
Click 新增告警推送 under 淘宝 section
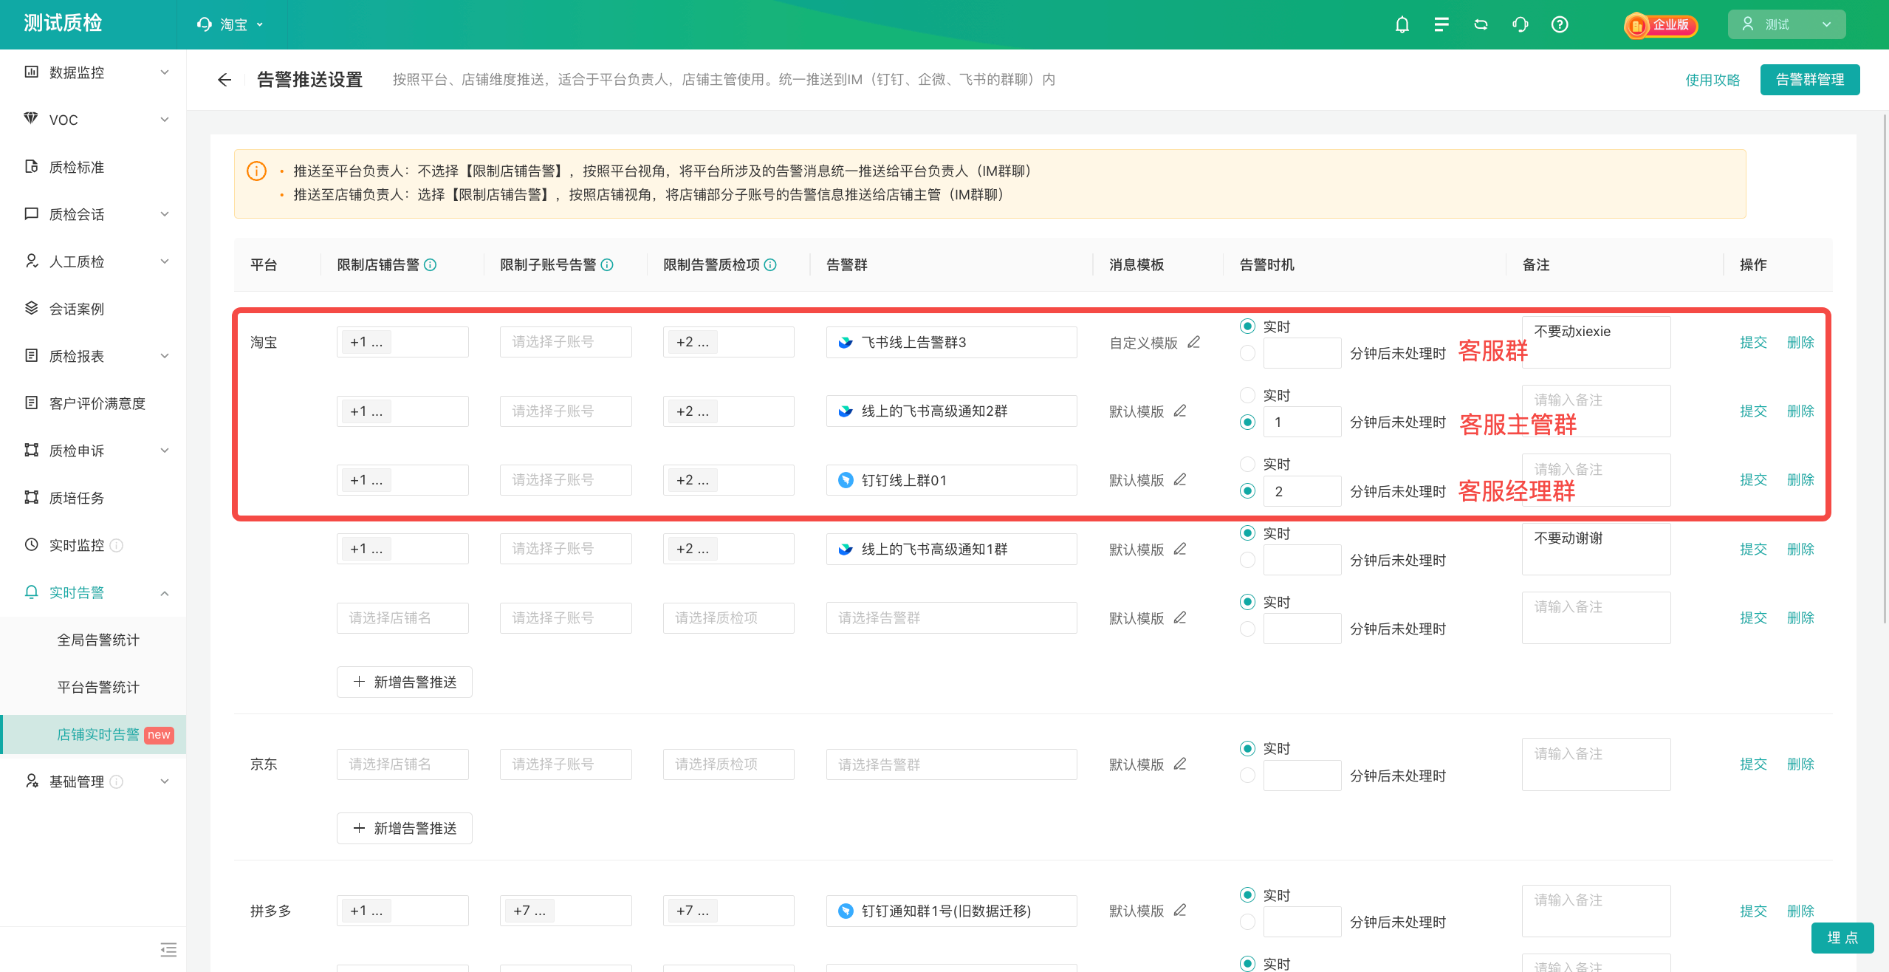[405, 682]
